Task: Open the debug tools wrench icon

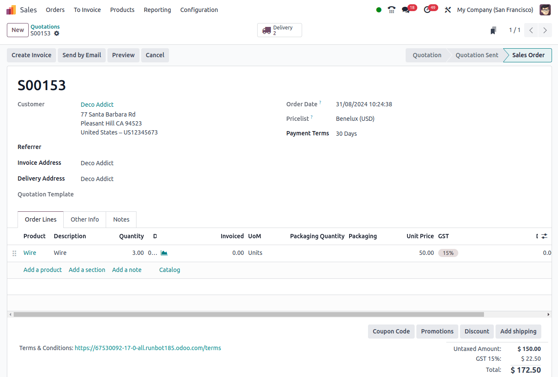Action: 448,10
